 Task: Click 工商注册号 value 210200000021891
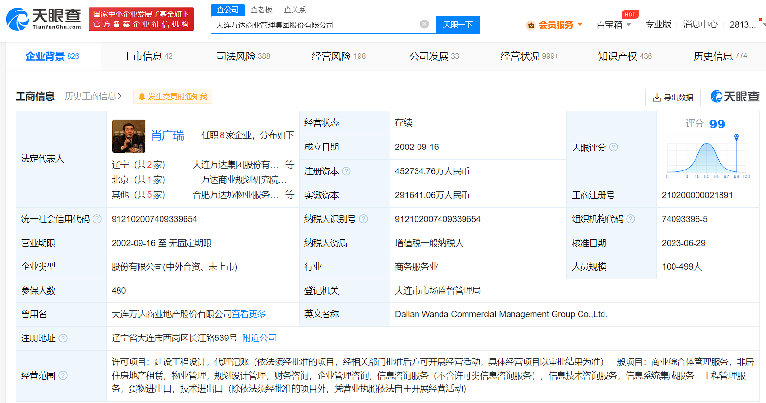click(x=697, y=195)
